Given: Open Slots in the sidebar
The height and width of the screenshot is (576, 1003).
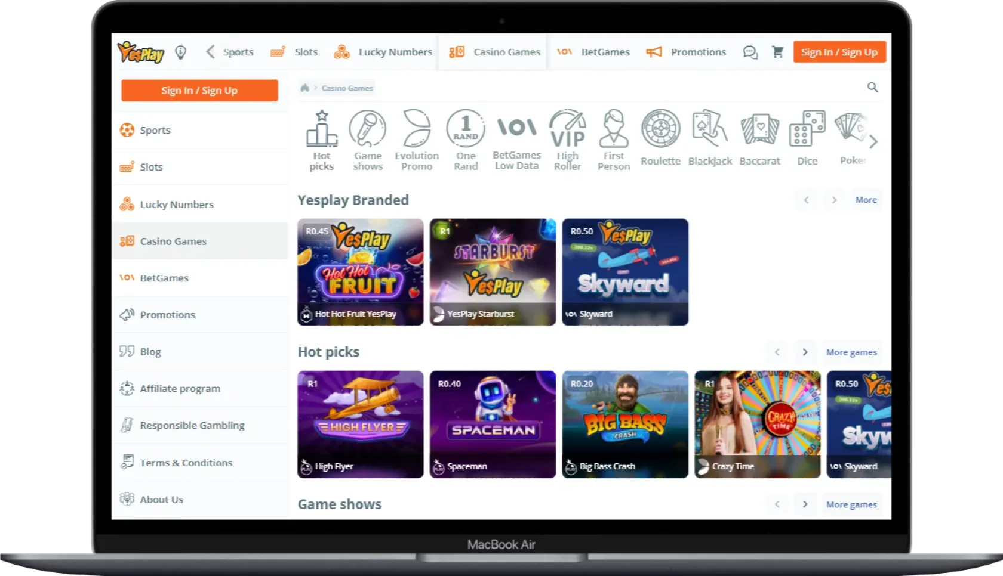Looking at the screenshot, I should coord(200,167).
